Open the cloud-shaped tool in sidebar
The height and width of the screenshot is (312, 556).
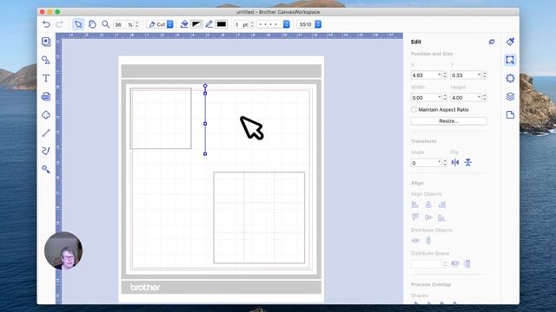(x=46, y=115)
